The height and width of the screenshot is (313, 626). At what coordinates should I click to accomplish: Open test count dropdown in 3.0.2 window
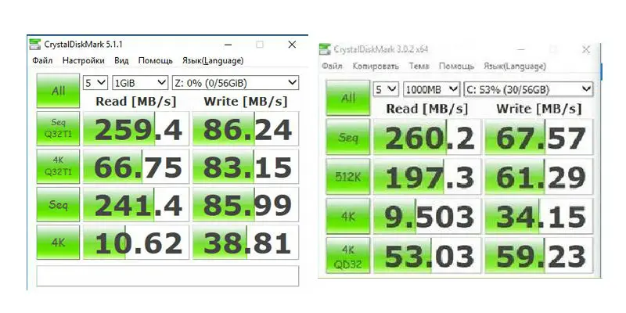(x=386, y=89)
